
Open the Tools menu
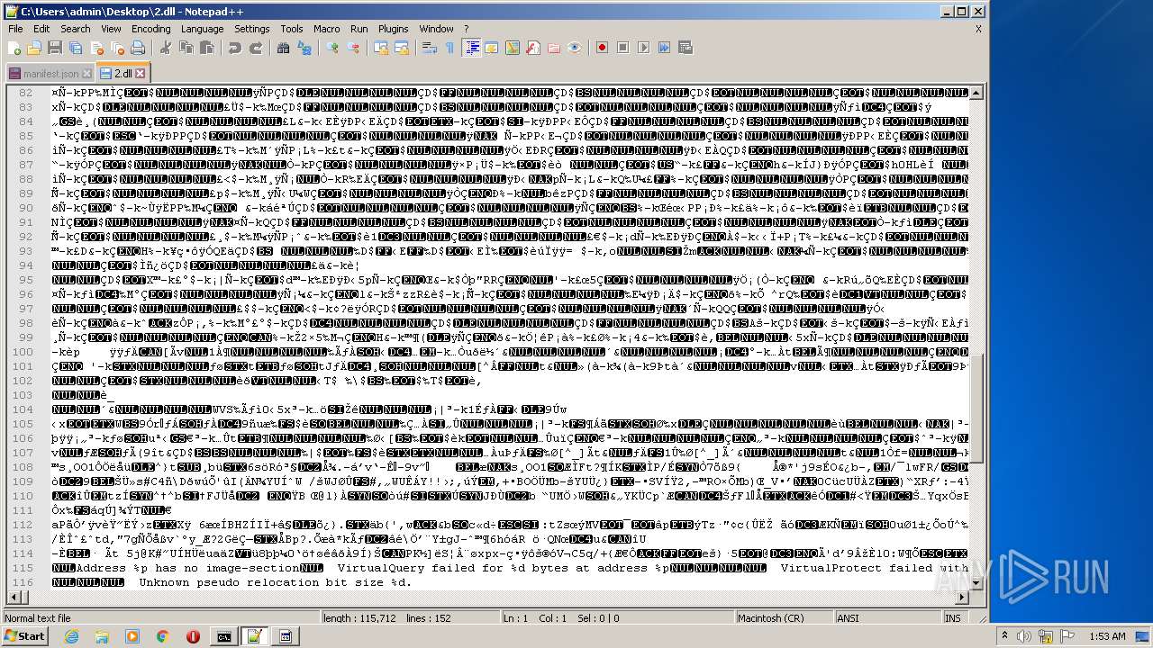click(291, 29)
